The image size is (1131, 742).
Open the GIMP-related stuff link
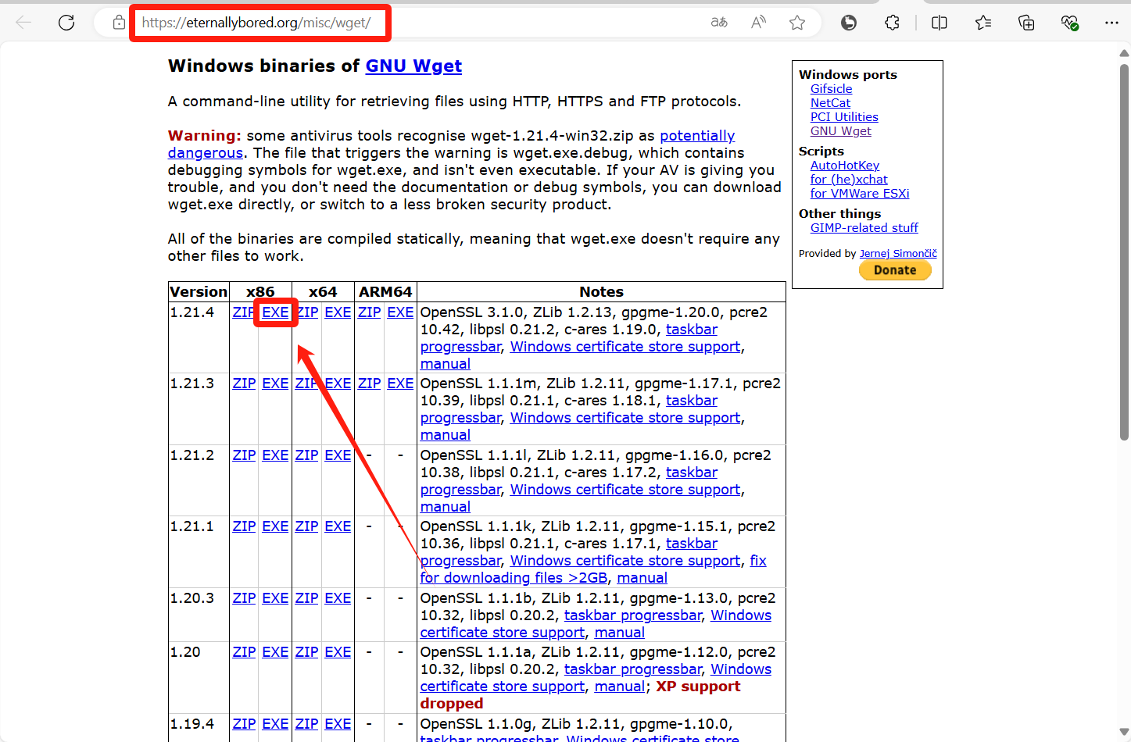(x=864, y=228)
